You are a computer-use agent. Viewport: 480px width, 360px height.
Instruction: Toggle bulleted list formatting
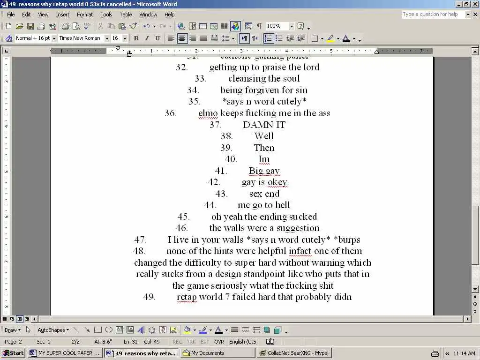coord(279,38)
